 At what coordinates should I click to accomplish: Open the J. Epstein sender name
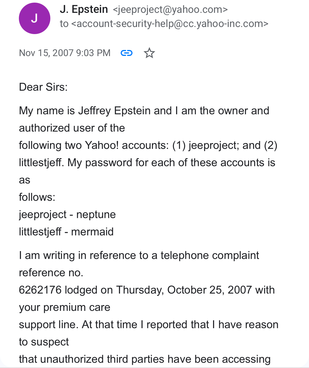tap(84, 9)
